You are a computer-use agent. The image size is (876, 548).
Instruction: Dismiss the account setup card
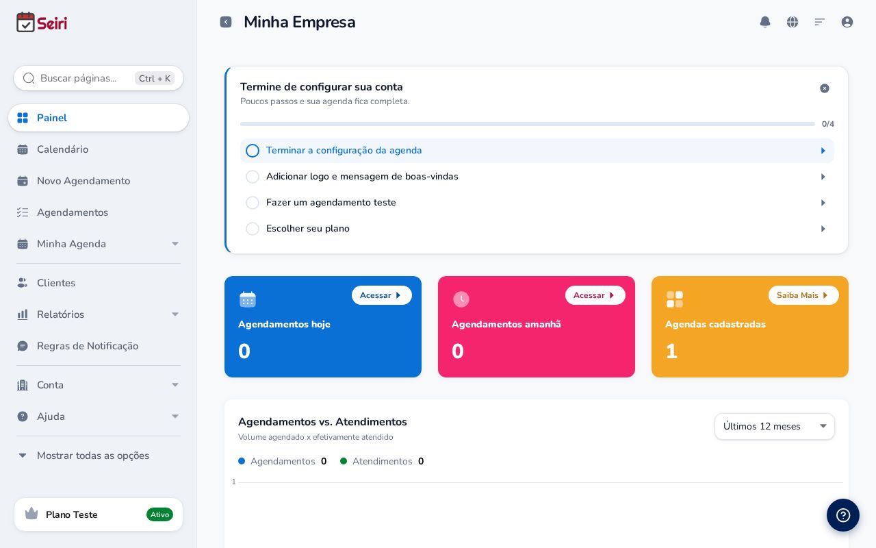[825, 88]
